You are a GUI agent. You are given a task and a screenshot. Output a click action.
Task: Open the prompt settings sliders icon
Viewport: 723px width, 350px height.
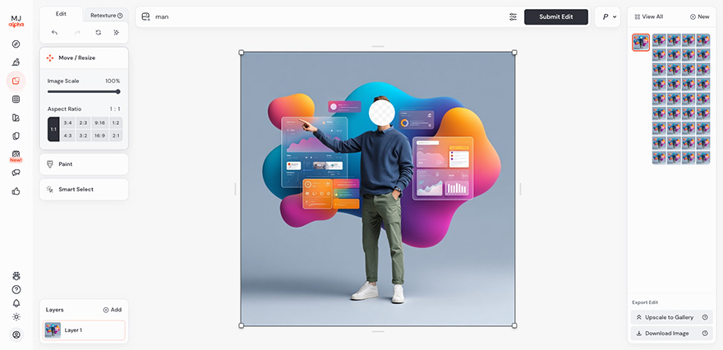(513, 16)
